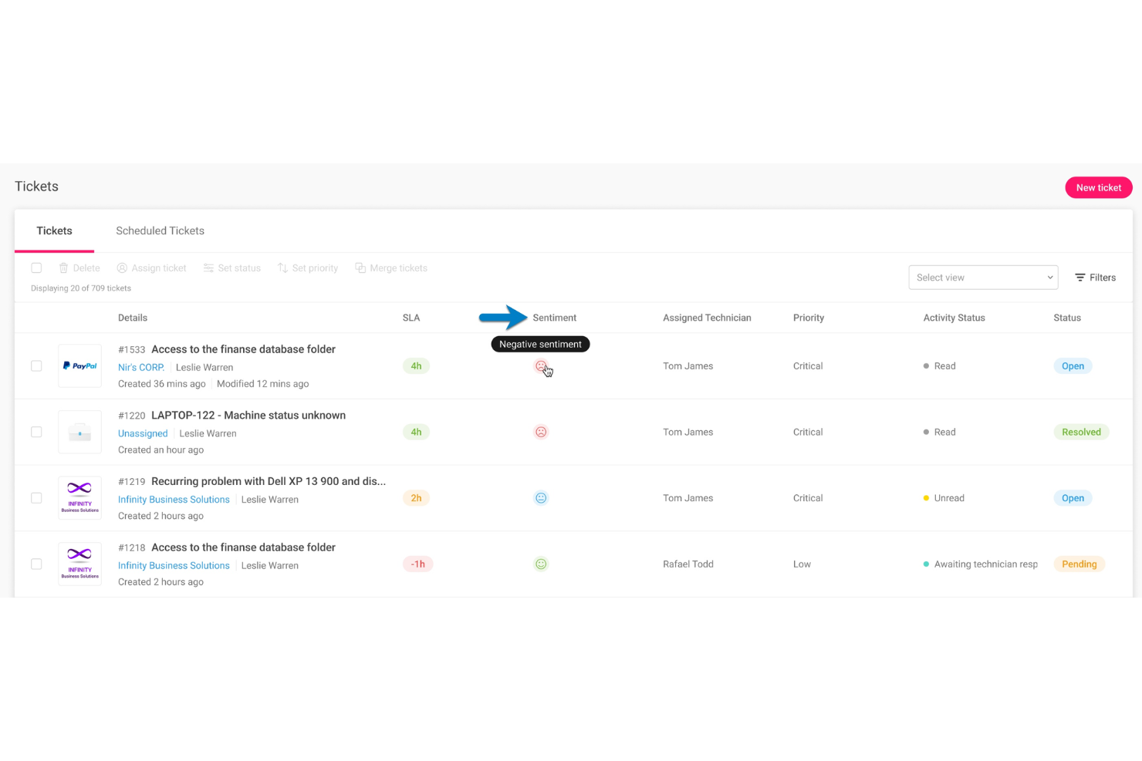Check the select-all checkbox in the toolbar
The image size is (1142, 761).
pos(36,268)
